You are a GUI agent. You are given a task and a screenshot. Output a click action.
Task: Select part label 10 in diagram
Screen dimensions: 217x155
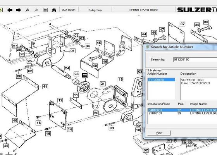121,79
